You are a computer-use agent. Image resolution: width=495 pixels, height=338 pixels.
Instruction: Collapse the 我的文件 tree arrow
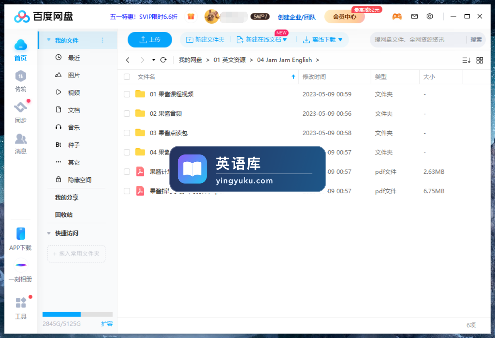tap(49, 40)
